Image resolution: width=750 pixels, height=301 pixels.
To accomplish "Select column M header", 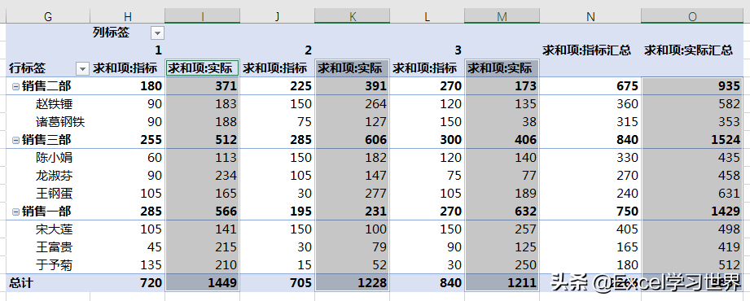I will point(502,17).
